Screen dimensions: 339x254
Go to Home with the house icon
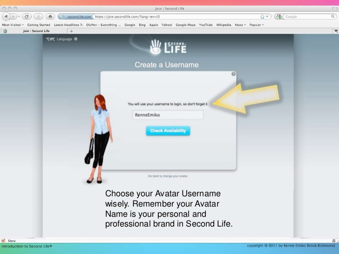click(50, 17)
